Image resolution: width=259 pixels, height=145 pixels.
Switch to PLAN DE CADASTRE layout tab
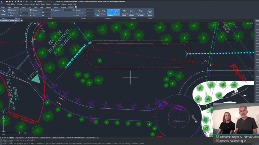(x=32, y=138)
